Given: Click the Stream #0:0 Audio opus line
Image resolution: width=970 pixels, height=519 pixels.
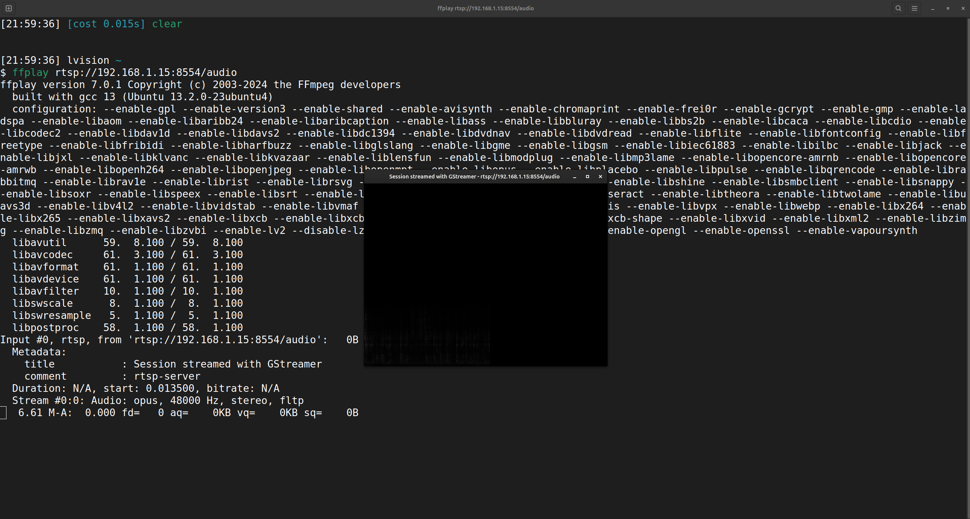Looking at the screenshot, I should click(x=158, y=401).
